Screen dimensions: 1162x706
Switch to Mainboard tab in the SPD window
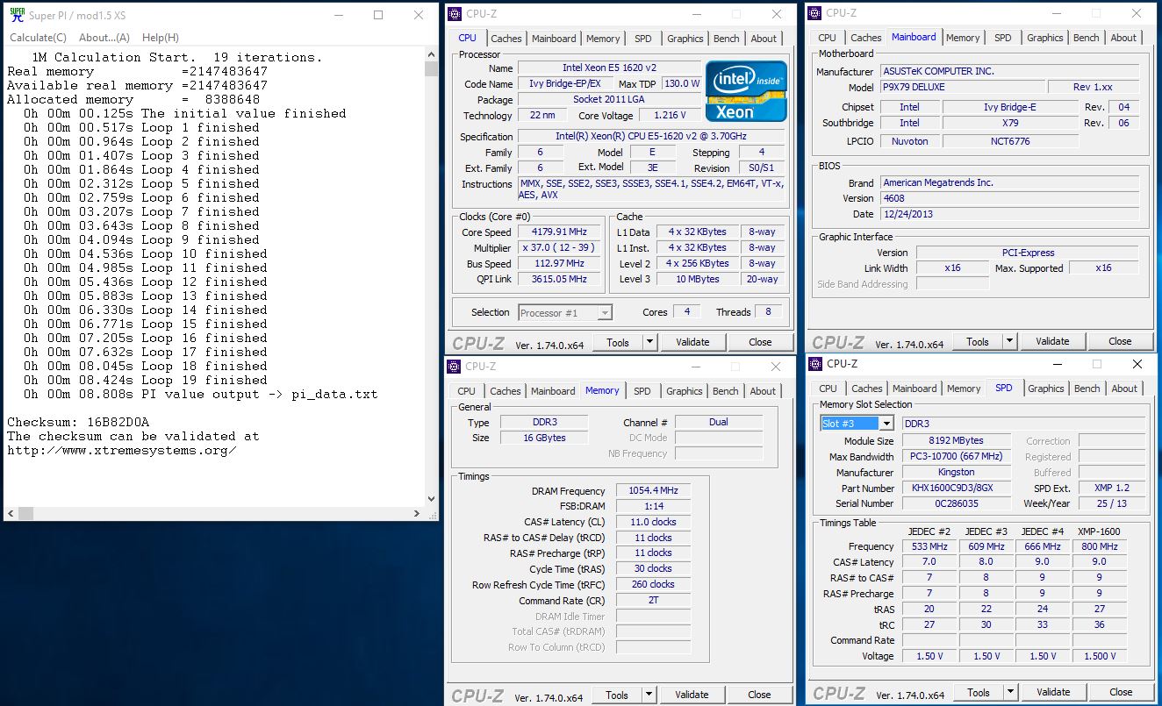(915, 389)
